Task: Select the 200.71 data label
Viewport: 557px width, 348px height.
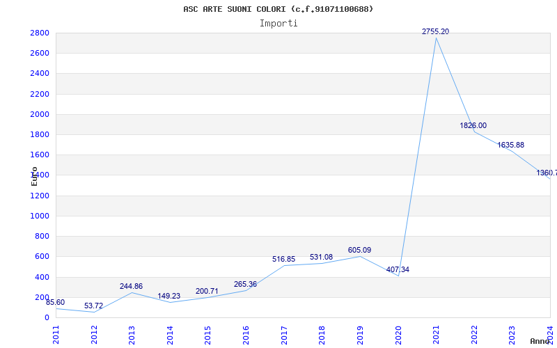Action: (x=207, y=291)
